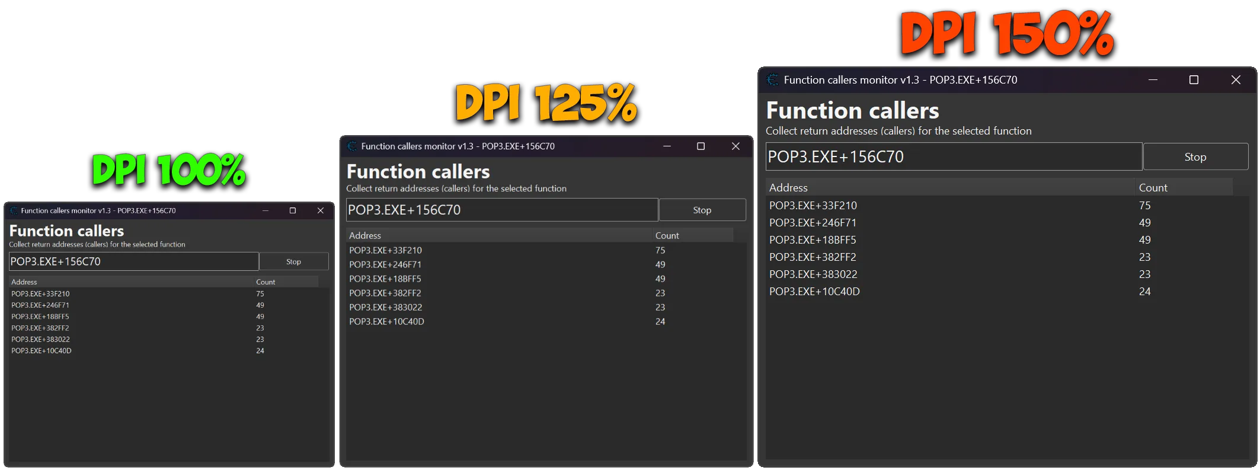Select POP3.EXE+10C40D row in the DPI 100% window

169,351
